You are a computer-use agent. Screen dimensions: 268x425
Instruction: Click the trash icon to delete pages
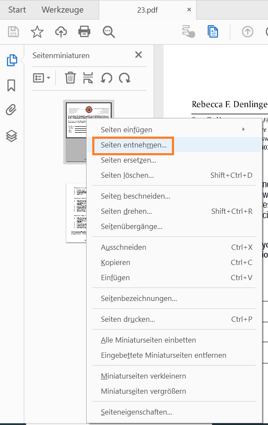[70, 78]
